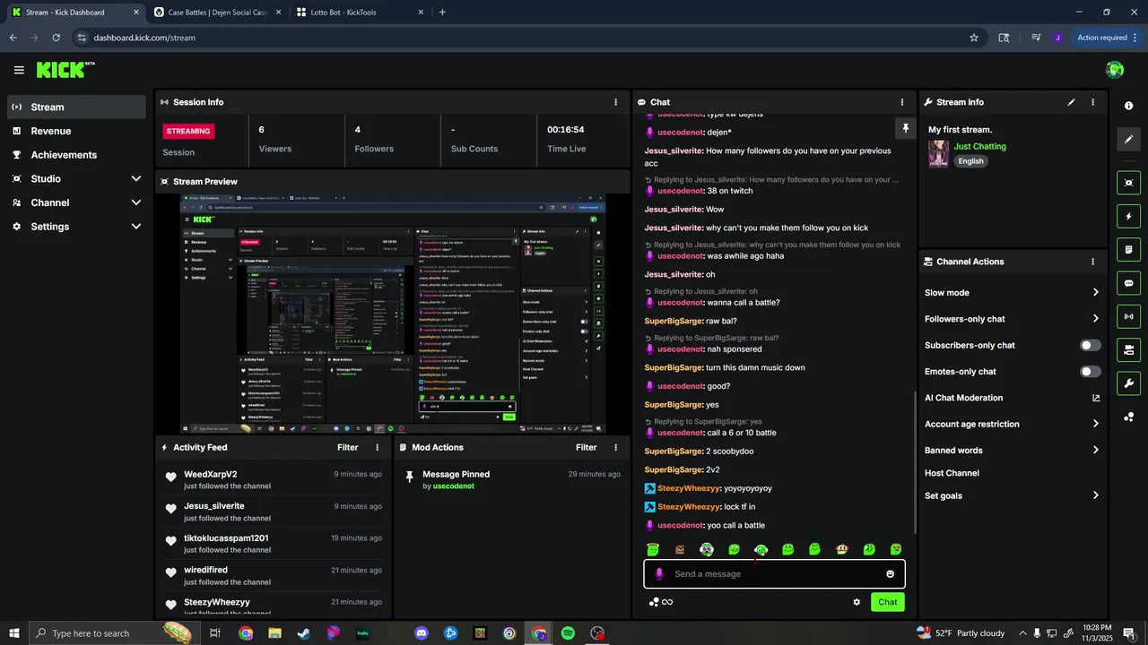Open chat settings gear icon
Screen dimensions: 1148x645
857,602
